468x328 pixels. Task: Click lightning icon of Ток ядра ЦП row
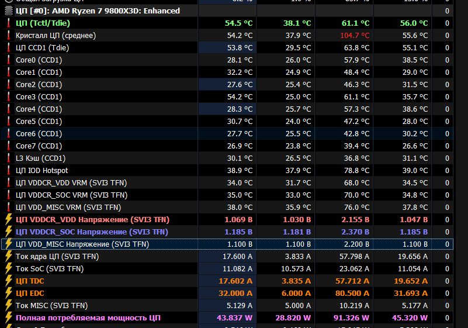9,256
